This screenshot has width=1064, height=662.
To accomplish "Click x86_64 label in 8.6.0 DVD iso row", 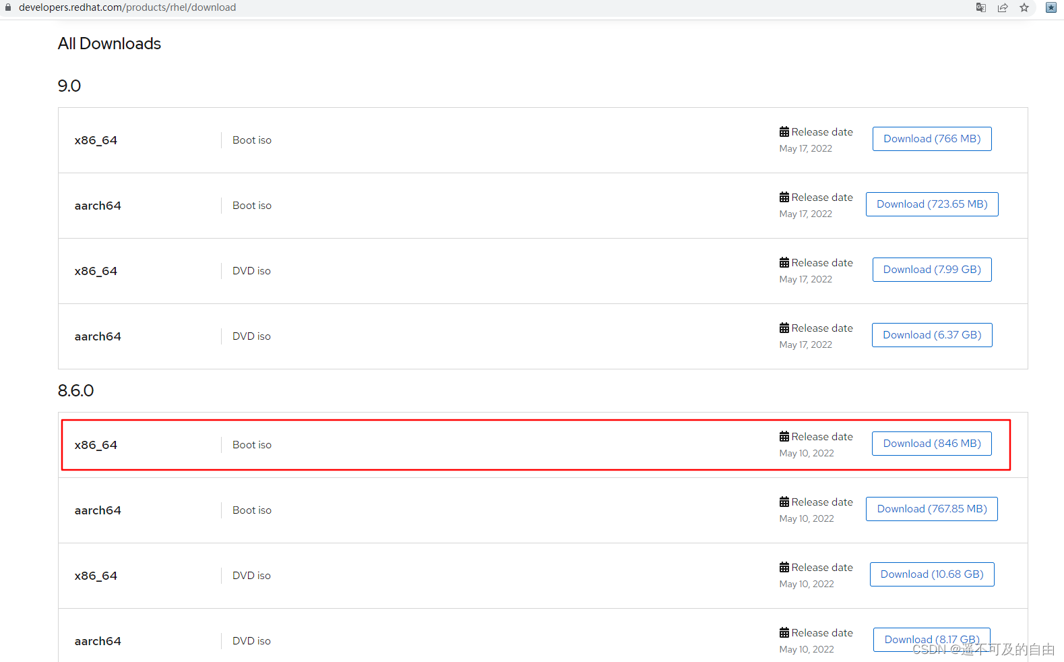I will coord(96,576).
